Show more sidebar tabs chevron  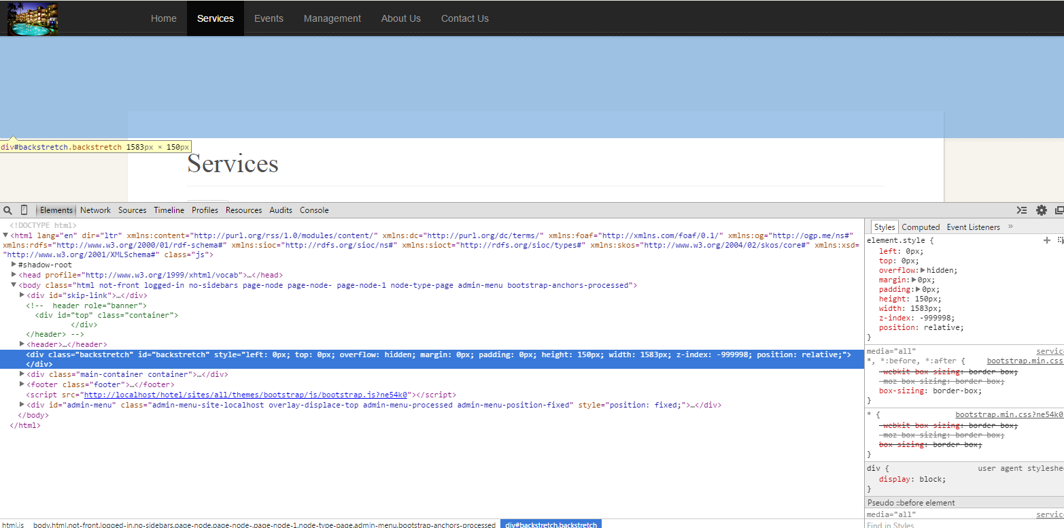click(1010, 227)
